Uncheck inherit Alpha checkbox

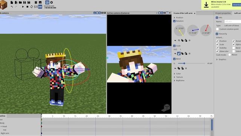pyautogui.click(x=233, y=45)
